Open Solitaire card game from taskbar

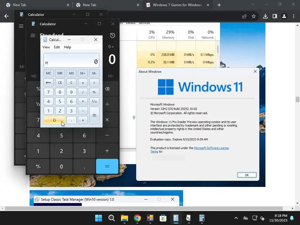point(189,218)
